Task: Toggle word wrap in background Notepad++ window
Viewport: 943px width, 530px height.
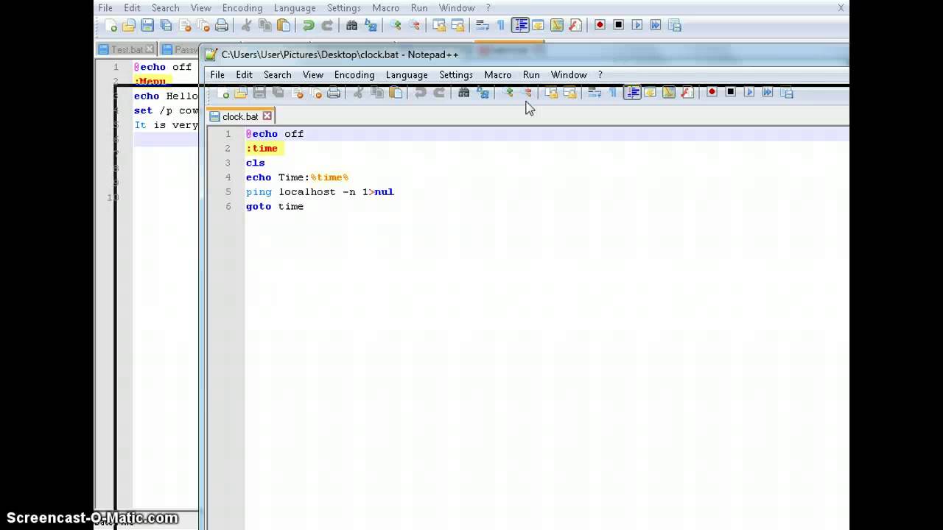Action: (x=483, y=26)
